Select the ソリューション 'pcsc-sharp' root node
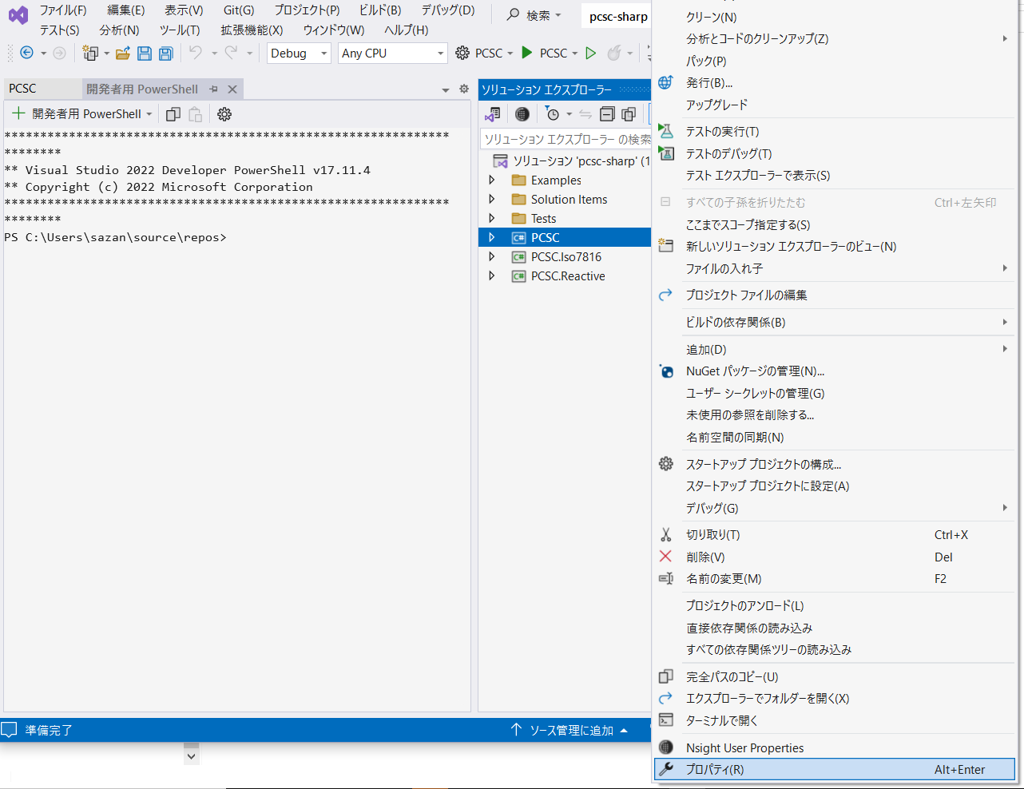This screenshot has width=1024, height=789. click(572, 161)
